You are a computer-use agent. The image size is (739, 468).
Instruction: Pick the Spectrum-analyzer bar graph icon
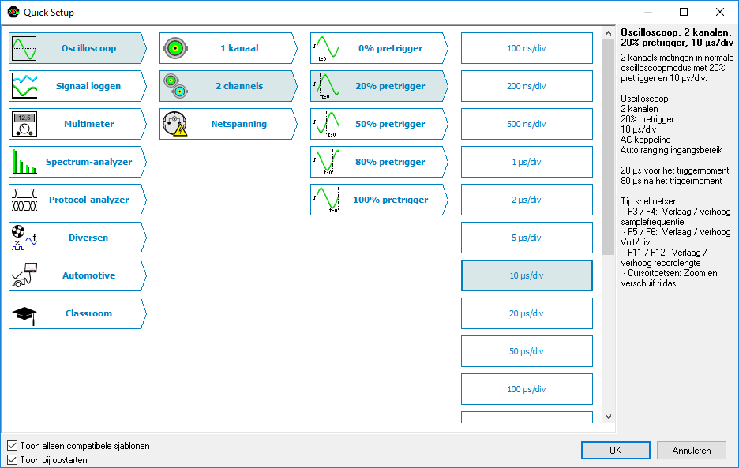tap(24, 162)
